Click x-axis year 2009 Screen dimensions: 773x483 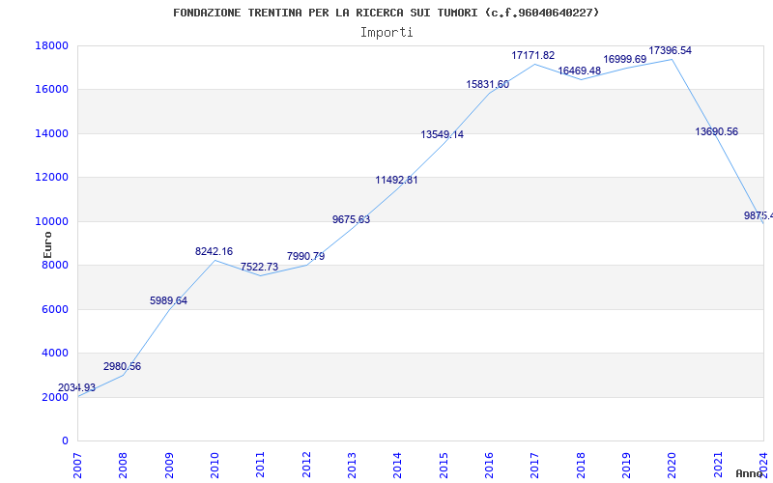[169, 465]
